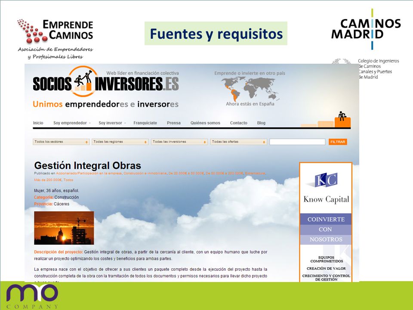Open the Franquiciate menu item
The height and width of the screenshot is (310, 413).
[x=145, y=123]
